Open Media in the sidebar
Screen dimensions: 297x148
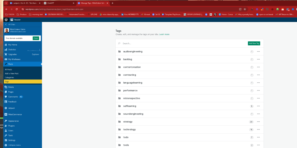point(23,87)
